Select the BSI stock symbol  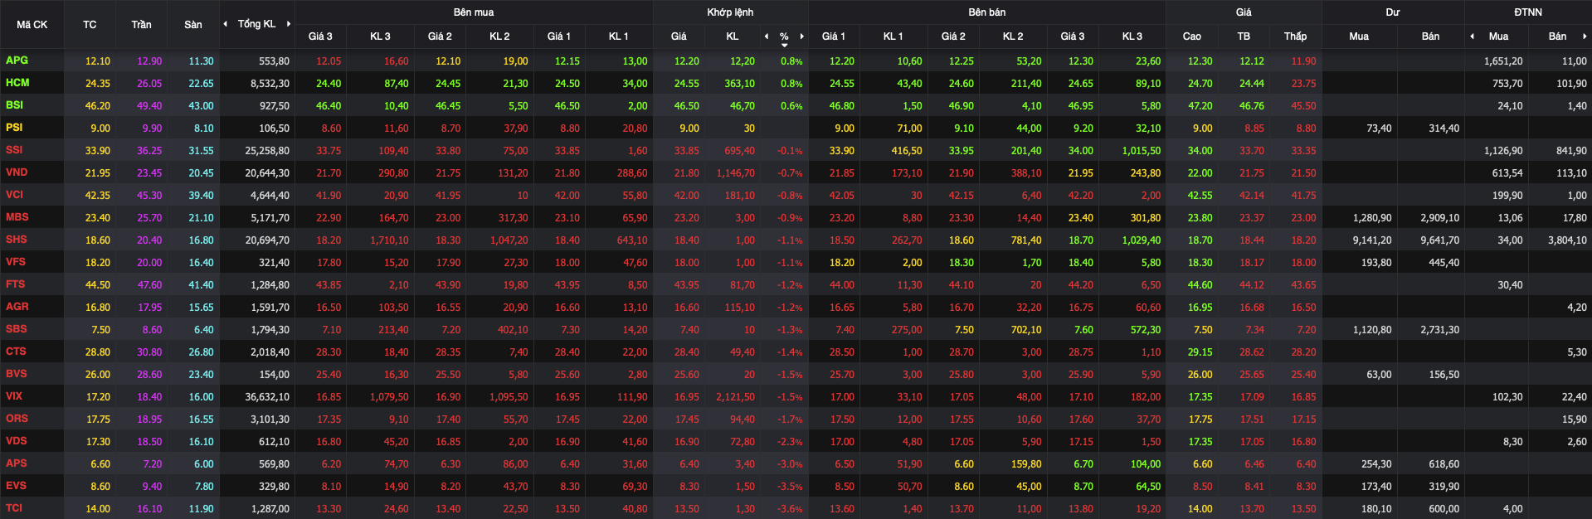pyautogui.click(x=14, y=105)
